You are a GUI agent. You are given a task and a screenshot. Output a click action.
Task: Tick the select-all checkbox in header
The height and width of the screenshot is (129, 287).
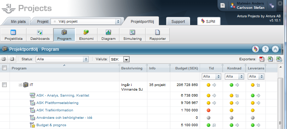coord(4,68)
